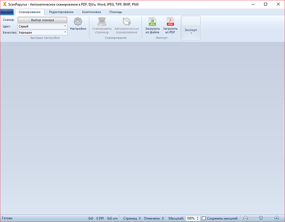Click the Страниц: 0 status entry

pyautogui.click(x=132, y=218)
